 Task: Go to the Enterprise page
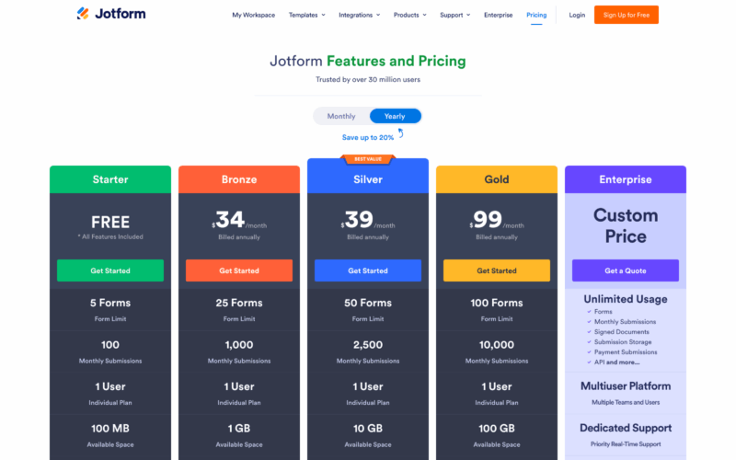pyautogui.click(x=498, y=15)
